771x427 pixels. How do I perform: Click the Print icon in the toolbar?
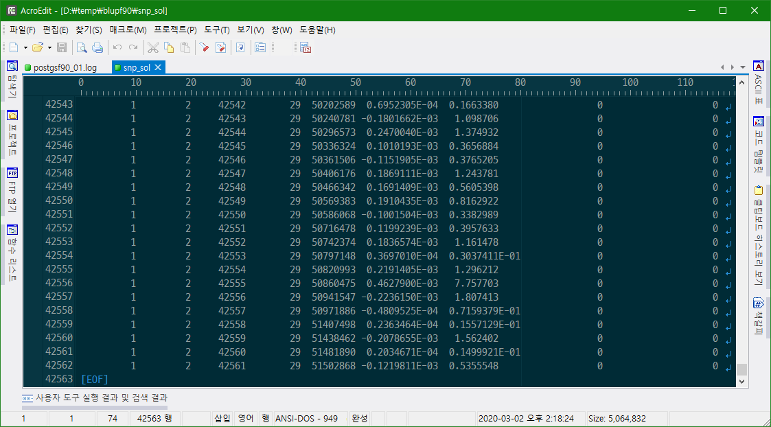[97, 48]
